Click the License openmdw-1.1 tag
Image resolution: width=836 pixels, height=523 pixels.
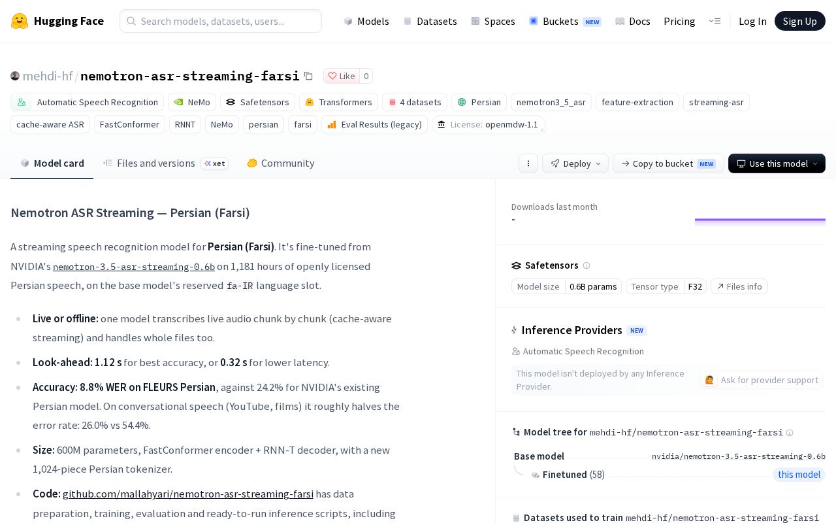[489, 124]
